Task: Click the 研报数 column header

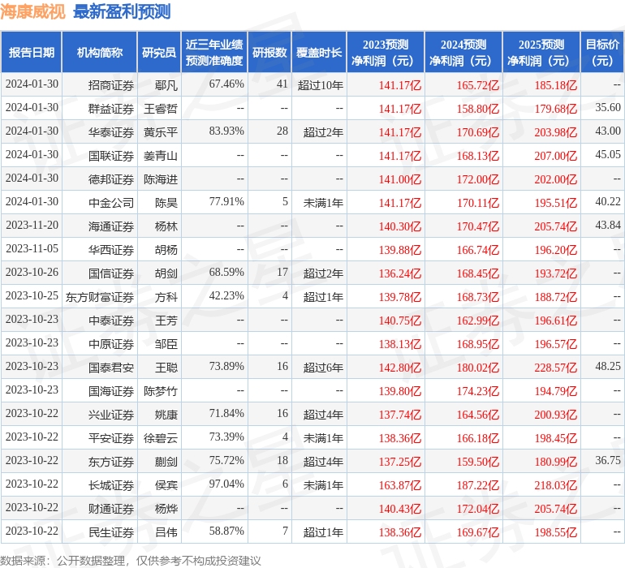Action: [x=269, y=52]
